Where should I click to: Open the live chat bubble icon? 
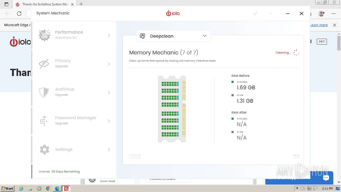326,178
